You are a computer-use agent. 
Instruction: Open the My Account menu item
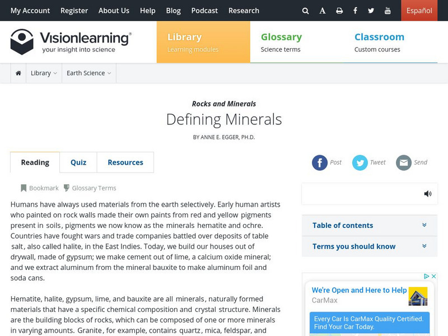coord(30,11)
